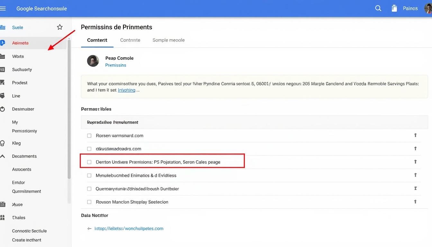The height and width of the screenshot is (247, 432).
Task: Open the Desimuizer history icon
Action: coord(3,109)
